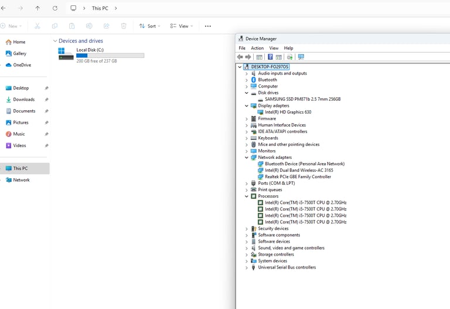Open the Action menu in Device Manager
450x309 pixels.
[257, 48]
